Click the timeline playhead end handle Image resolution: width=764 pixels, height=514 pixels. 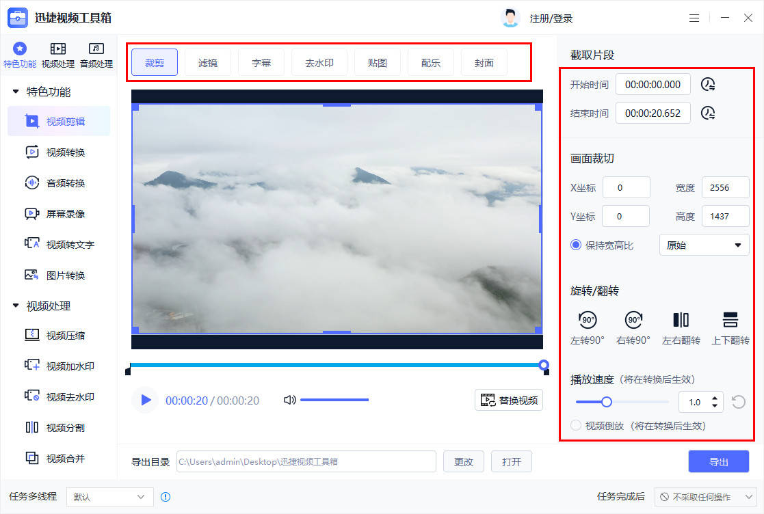[544, 364]
